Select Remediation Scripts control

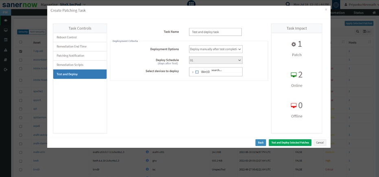(x=80, y=65)
